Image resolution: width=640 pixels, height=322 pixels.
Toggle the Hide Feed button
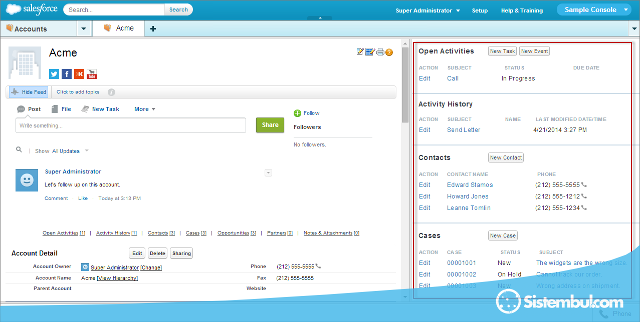[29, 92]
